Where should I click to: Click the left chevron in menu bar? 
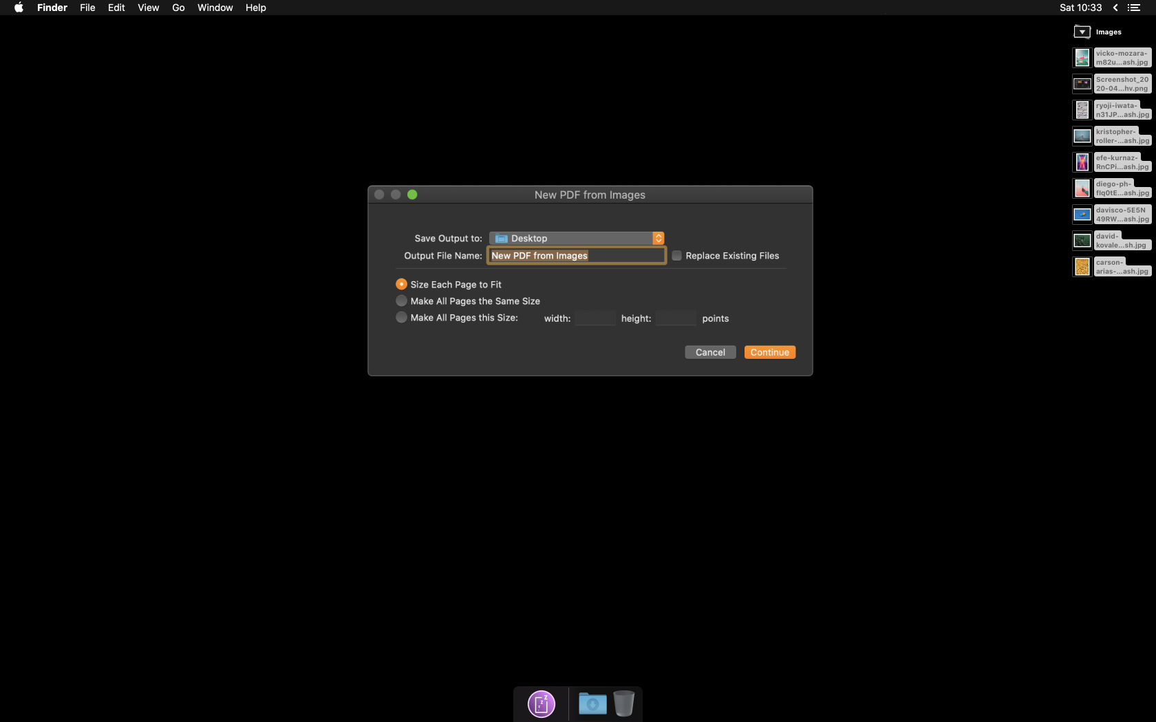pos(1115,8)
